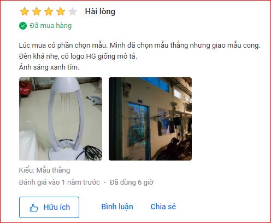Open the nighttime alley review photo
271x223 pixels.
tap(150, 119)
